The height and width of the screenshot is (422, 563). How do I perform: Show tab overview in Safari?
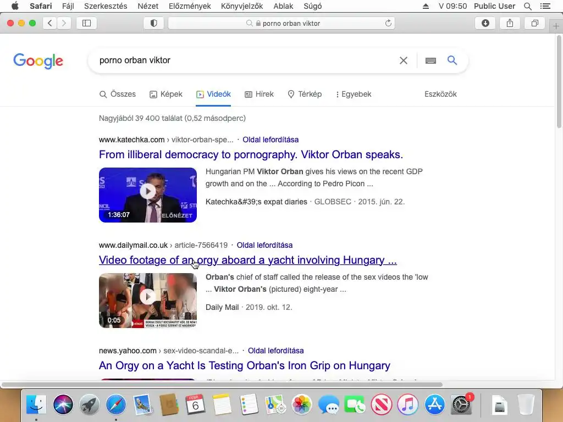(534, 23)
